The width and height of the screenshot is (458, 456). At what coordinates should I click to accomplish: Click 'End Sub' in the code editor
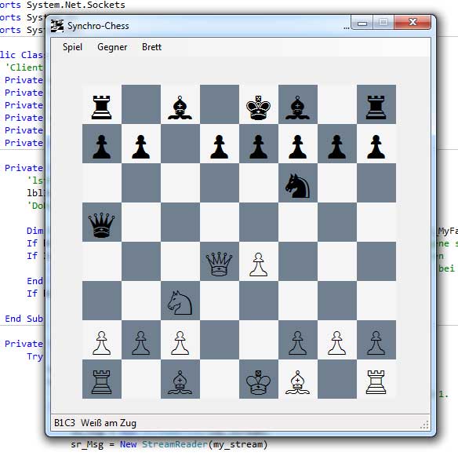[24, 319]
